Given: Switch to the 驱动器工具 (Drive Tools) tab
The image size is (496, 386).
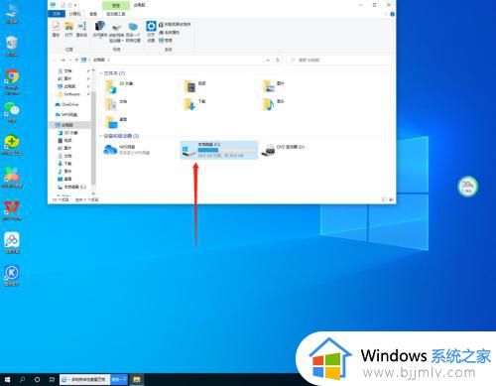Looking at the screenshot, I should (116, 14).
